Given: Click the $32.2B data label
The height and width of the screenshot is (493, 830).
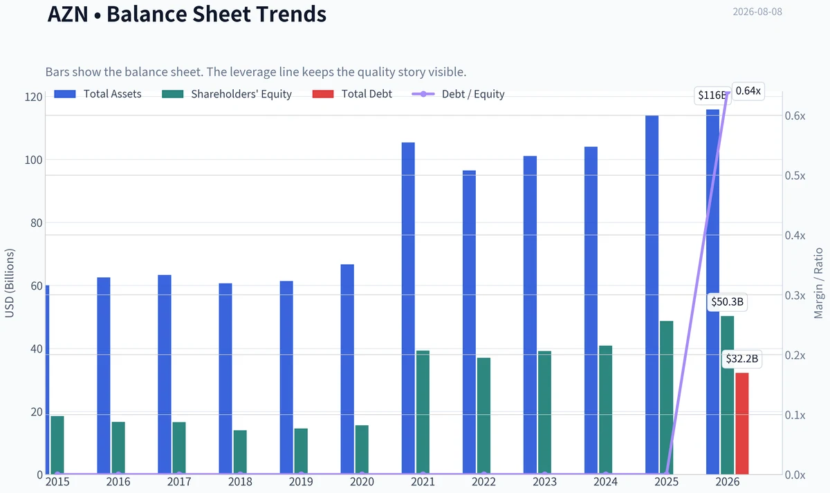Looking at the screenshot, I should point(741,359).
